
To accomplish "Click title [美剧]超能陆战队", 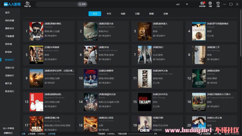I will (53, 94).
